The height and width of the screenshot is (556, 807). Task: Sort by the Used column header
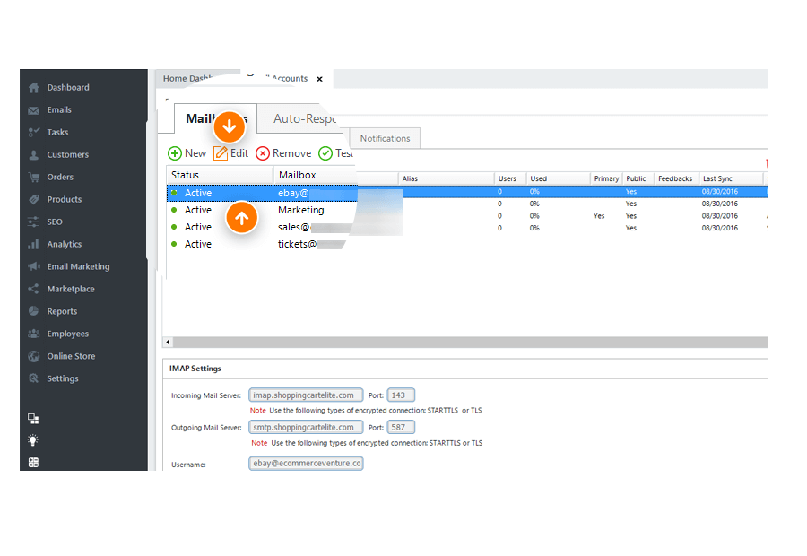(558, 178)
